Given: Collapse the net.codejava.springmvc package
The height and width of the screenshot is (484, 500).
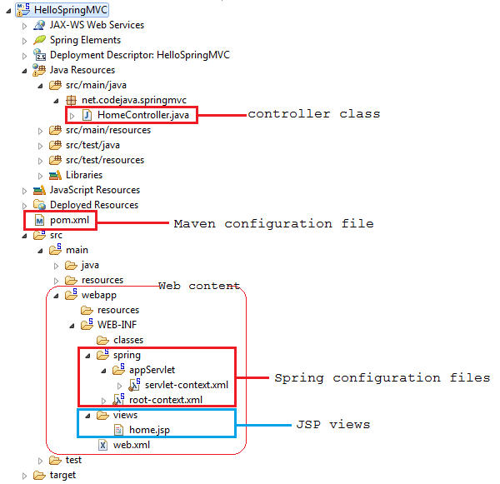Looking at the screenshot, I should [x=56, y=101].
